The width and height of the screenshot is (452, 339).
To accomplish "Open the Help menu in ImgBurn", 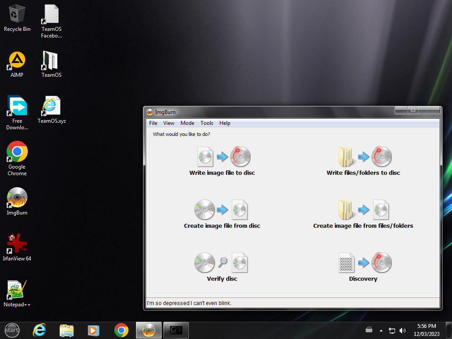I will click(x=225, y=123).
